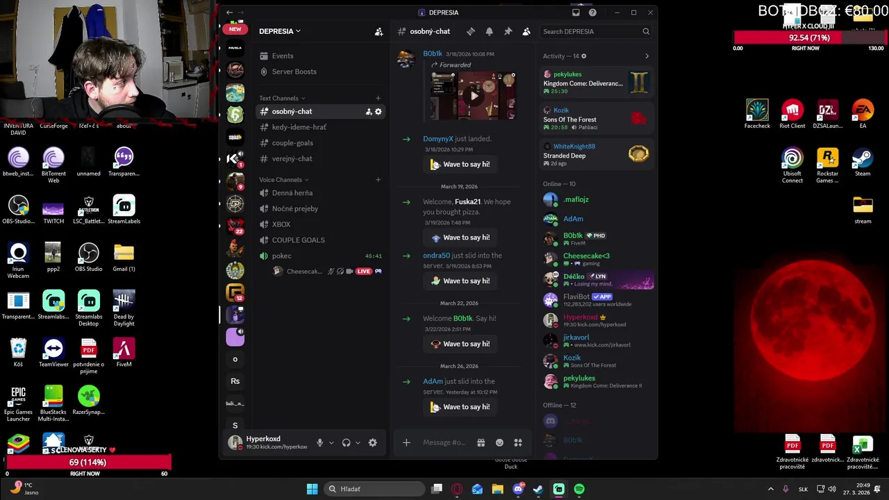Viewport: 889px width, 500px height.
Task: Open the pokec voice channel
Action: (x=320, y=256)
